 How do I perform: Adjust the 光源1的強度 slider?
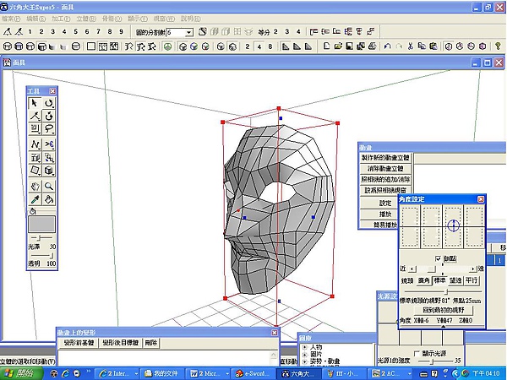click(433, 361)
